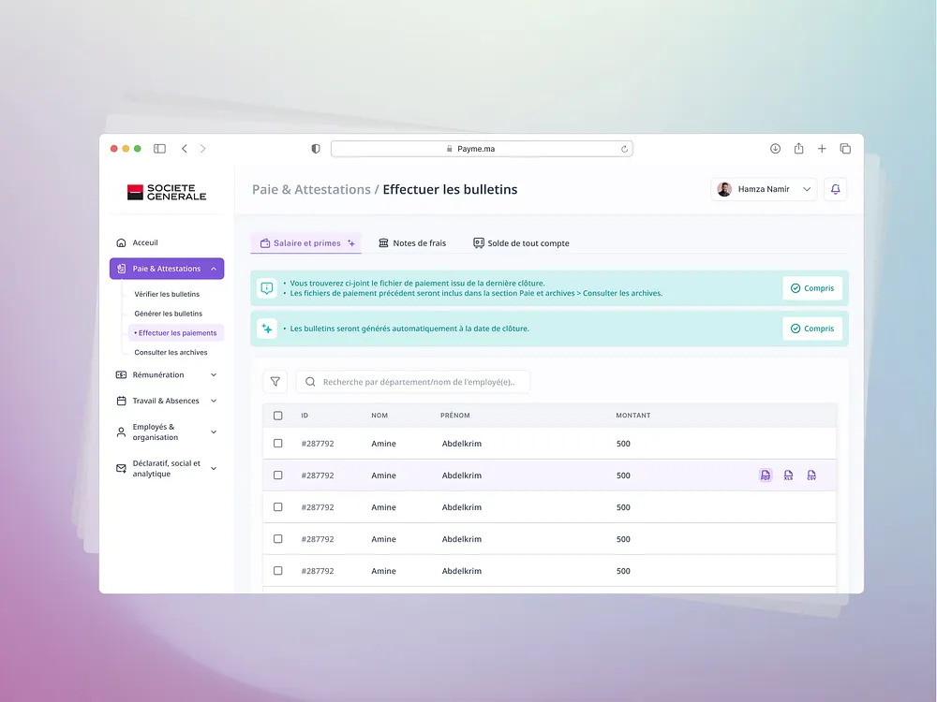Sort by the NOM column header
Screen dimensions: 937x702
click(x=379, y=416)
